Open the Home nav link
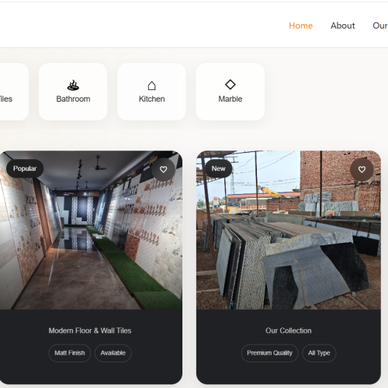This screenshot has width=388, height=388. pos(300,26)
